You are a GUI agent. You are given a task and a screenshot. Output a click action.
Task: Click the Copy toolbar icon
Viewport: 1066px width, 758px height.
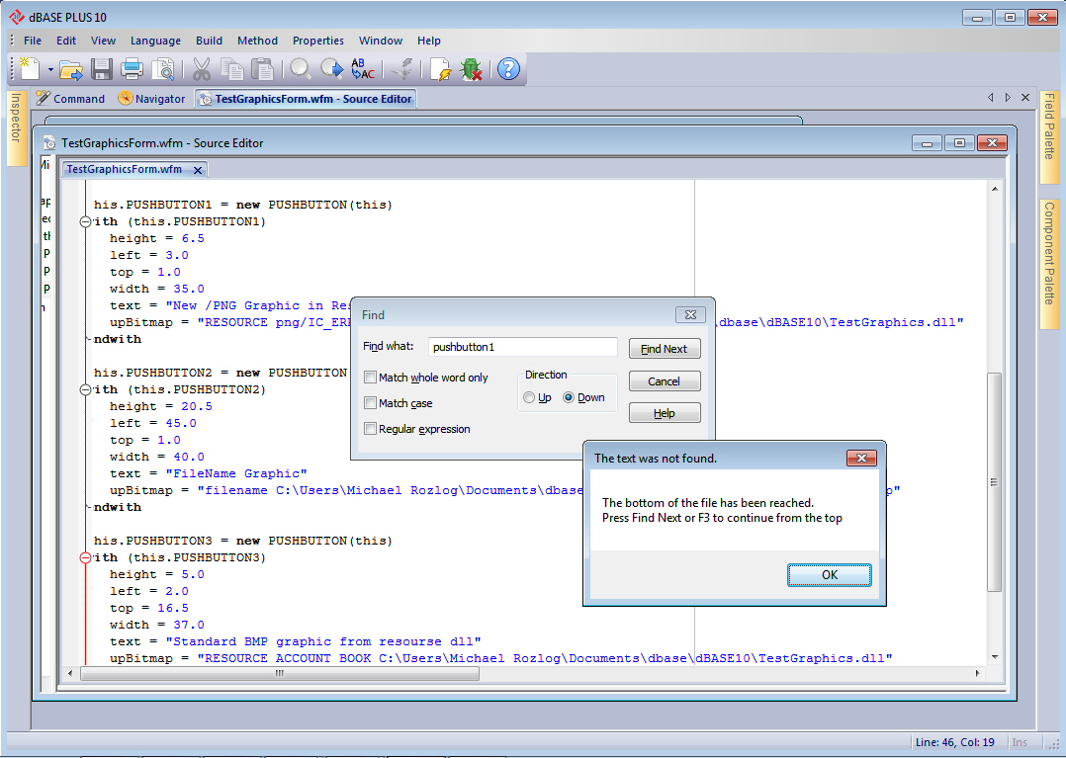231,69
